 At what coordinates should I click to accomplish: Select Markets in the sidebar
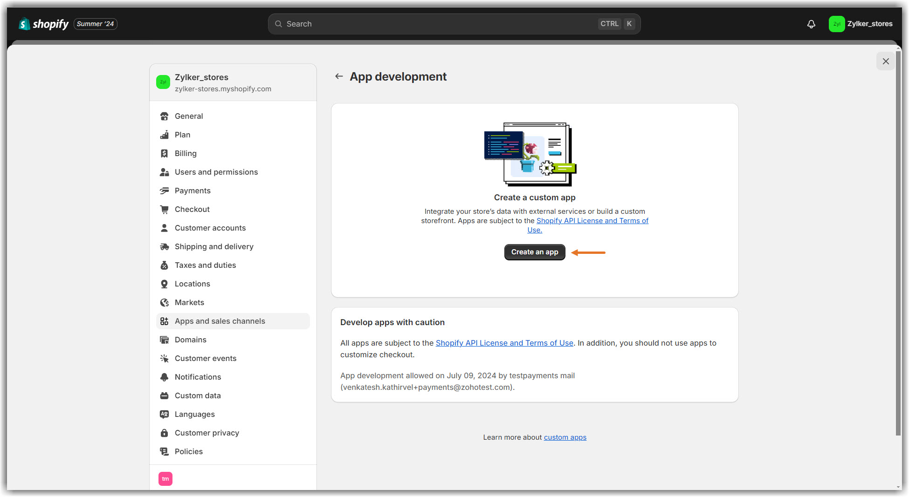point(233,302)
